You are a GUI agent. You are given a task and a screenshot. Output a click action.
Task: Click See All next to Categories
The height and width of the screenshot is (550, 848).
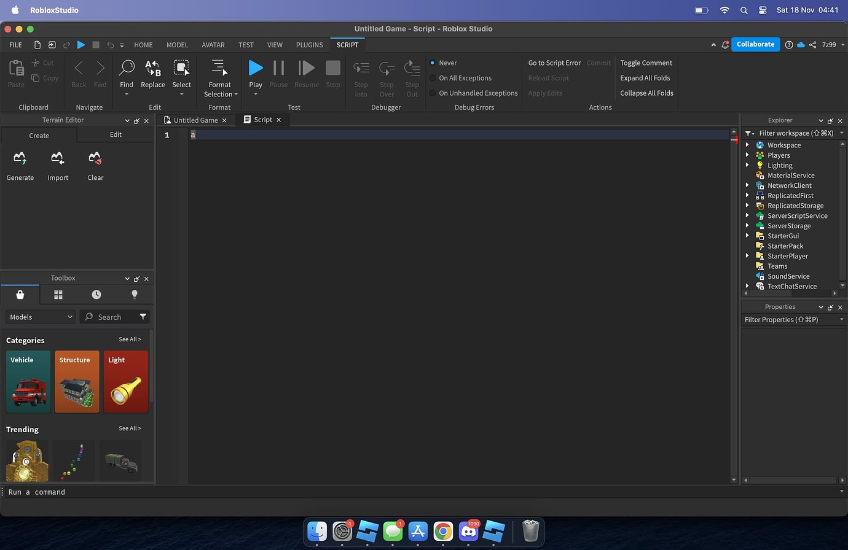pos(130,339)
